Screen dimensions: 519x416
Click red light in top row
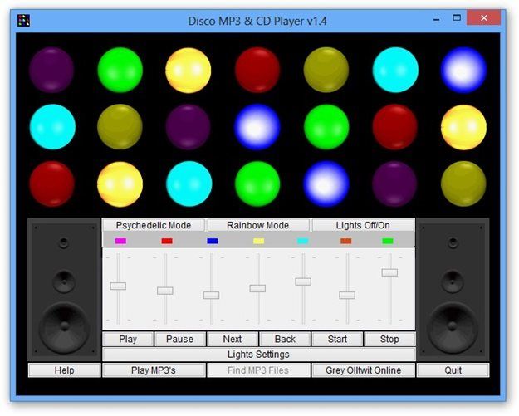[257, 70]
